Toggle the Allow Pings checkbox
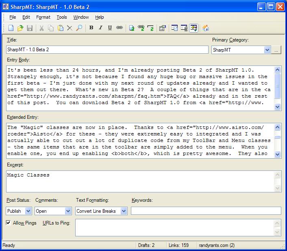 (x=8, y=223)
